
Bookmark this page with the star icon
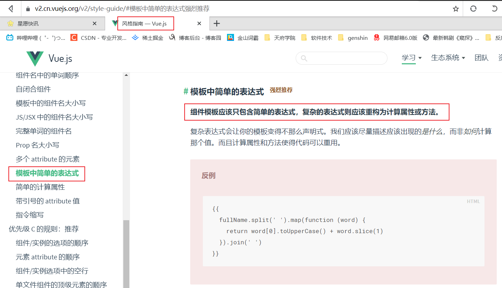[x=456, y=9]
